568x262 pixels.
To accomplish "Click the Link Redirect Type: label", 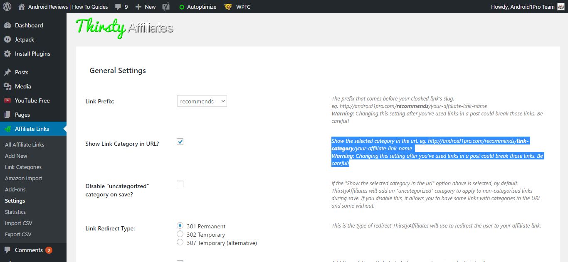I will (x=110, y=228).
